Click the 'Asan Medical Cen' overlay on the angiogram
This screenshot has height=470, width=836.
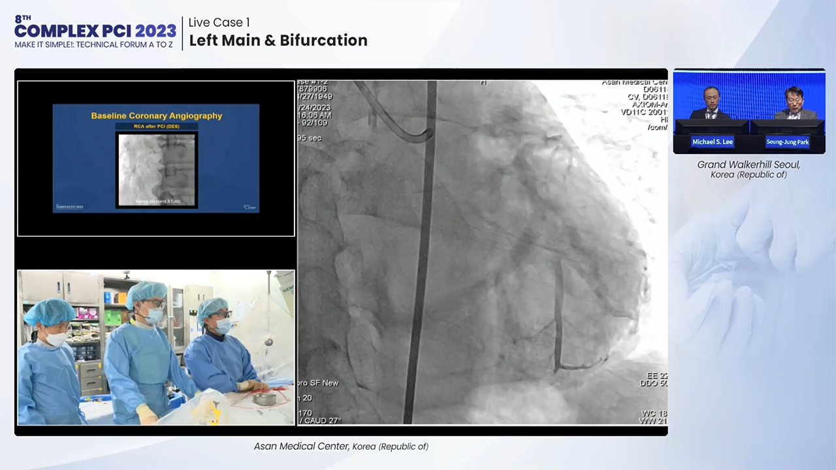pyautogui.click(x=634, y=82)
